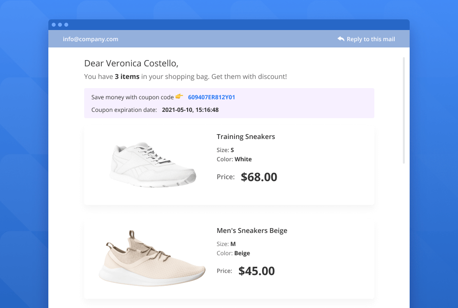
Task: Click the reply arrow icon in the header
Action: pos(341,39)
